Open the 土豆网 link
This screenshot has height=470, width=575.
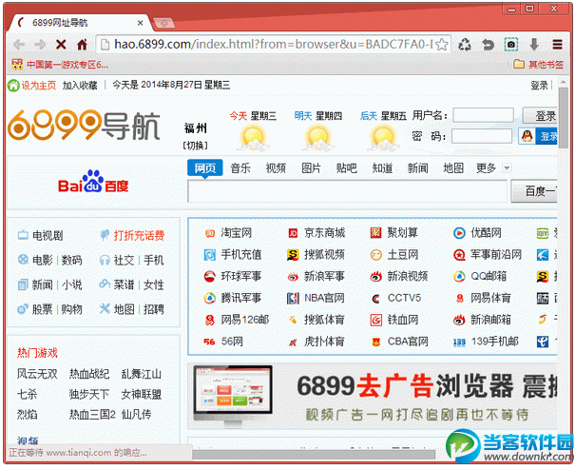pos(403,254)
